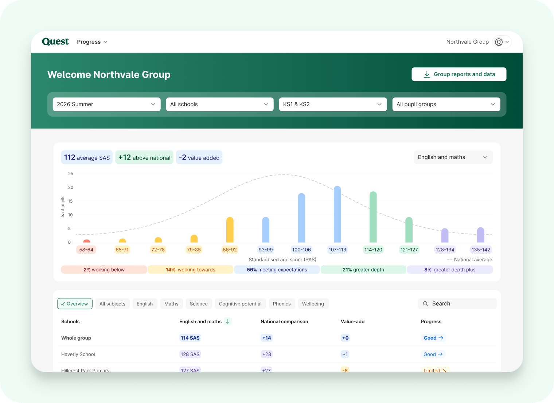
Task: Click the 58-64 score range label
Action: coord(86,250)
